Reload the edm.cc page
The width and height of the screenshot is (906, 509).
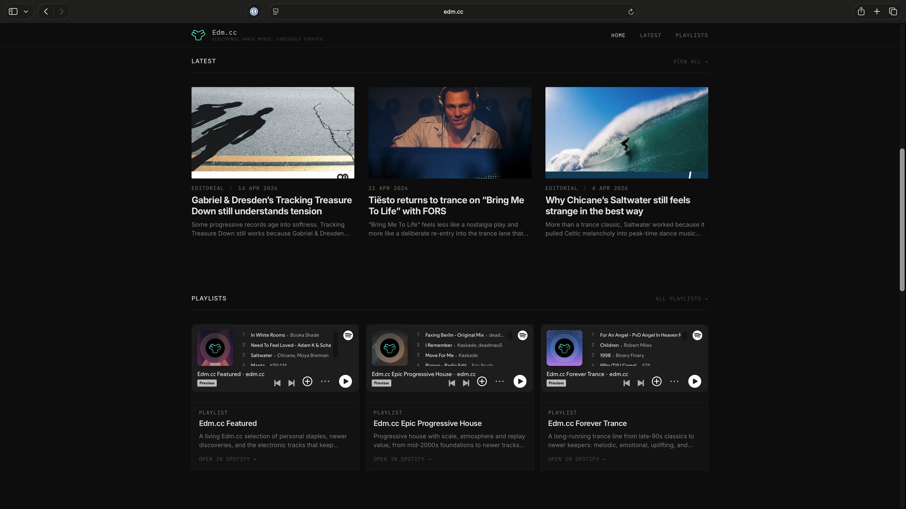click(630, 12)
